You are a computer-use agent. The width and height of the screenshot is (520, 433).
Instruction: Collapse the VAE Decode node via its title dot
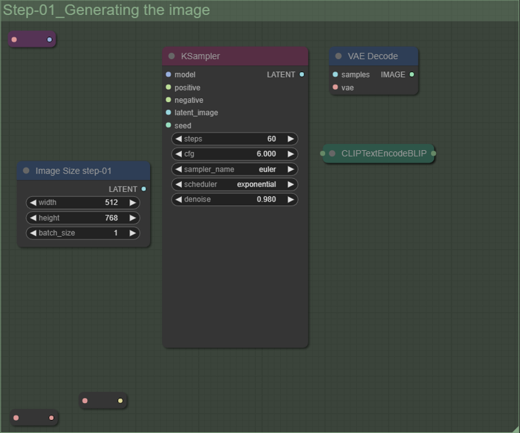(x=338, y=56)
